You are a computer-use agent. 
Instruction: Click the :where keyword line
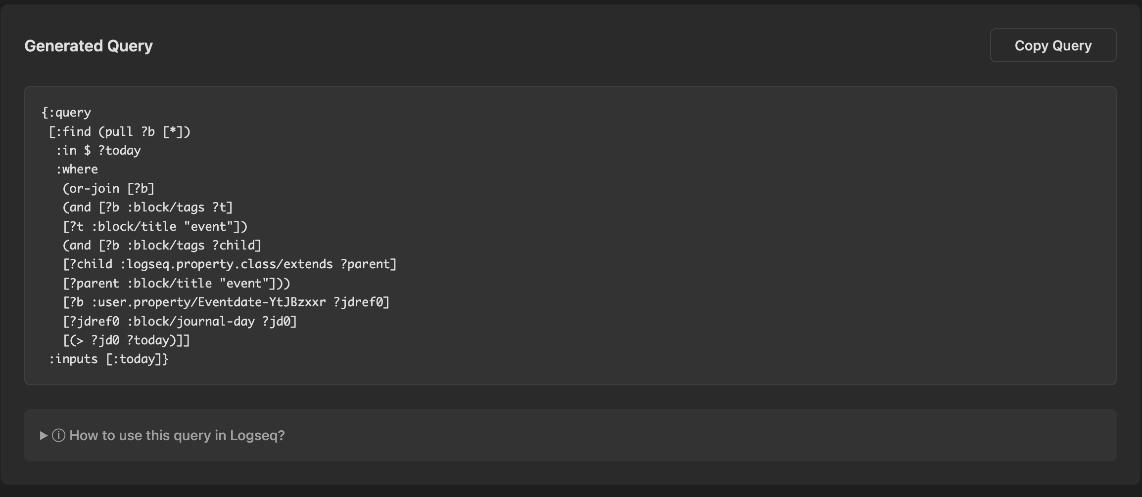click(77, 169)
